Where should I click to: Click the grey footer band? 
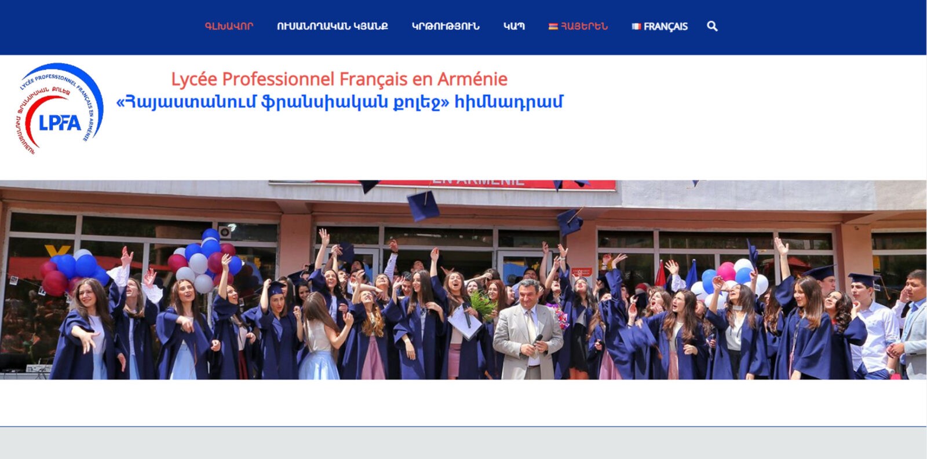tap(463, 443)
